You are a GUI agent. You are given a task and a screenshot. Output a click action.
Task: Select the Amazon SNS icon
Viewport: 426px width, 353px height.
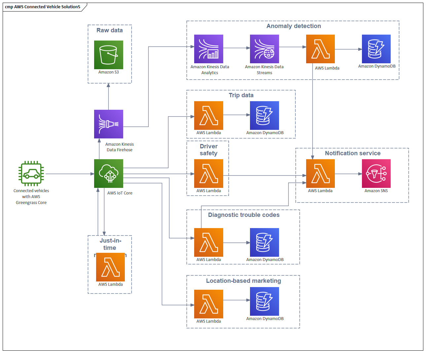(376, 173)
